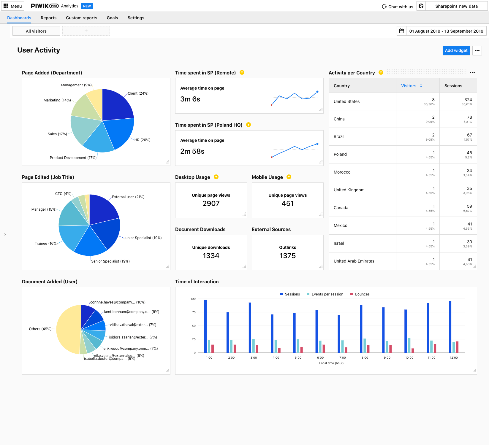Click Sessions legend marker

[281, 294]
